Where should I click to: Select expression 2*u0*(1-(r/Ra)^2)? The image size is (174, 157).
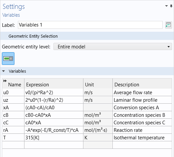click(x=54, y=100)
